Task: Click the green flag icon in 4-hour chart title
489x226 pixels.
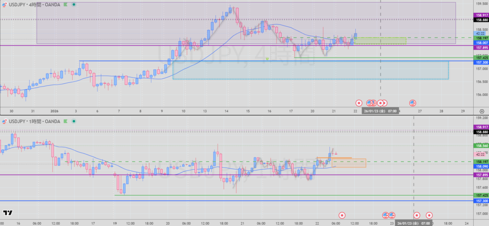Action: (x=66, y=4)
